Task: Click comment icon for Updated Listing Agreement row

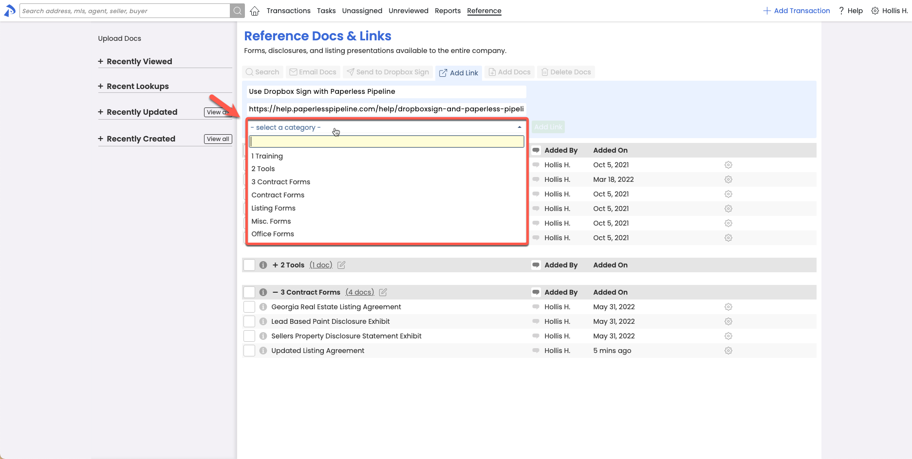Action: (536, 351)
